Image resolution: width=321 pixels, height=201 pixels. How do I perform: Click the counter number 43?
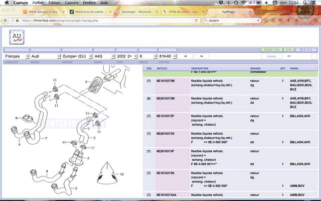click(x=289, y=56)
